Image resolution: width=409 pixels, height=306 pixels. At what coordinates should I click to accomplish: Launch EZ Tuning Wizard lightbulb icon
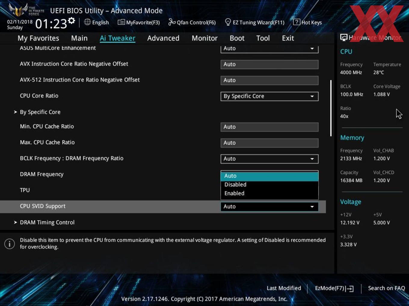228,22
